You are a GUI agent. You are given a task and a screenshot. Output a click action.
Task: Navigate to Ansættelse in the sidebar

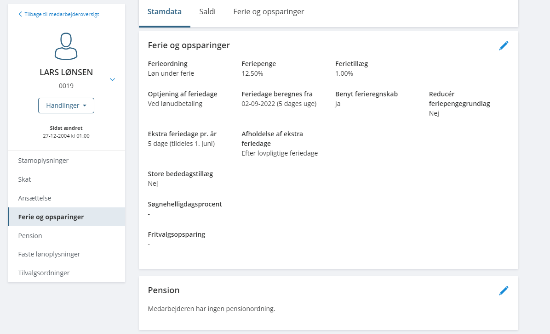(34, 198)
